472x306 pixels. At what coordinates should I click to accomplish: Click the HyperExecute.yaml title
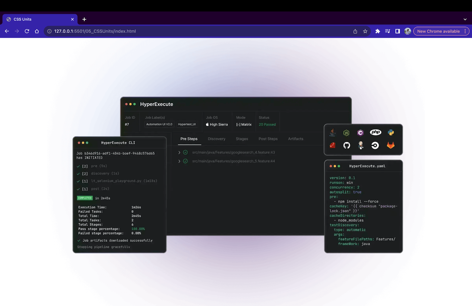click(x=367, y=166)
